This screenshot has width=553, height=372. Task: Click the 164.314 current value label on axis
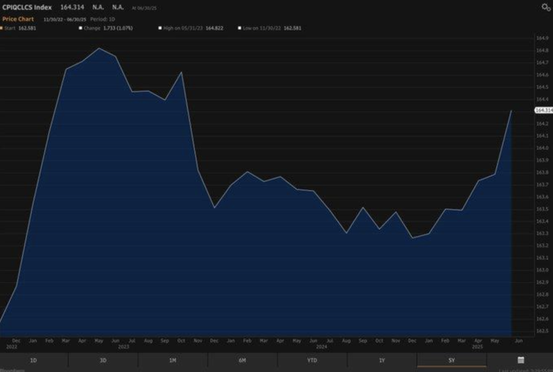click(x=543, y=110)
